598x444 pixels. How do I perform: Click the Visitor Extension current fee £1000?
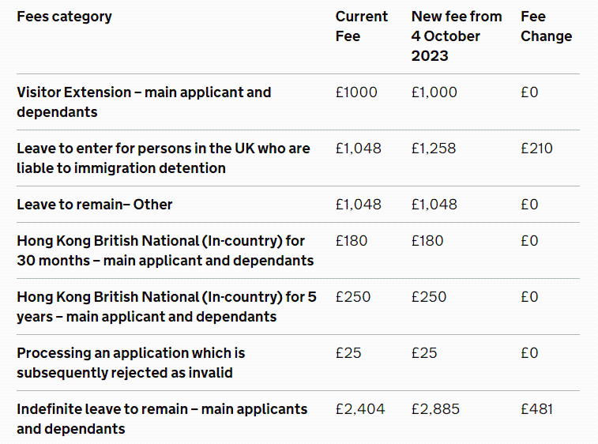(356, 92)
